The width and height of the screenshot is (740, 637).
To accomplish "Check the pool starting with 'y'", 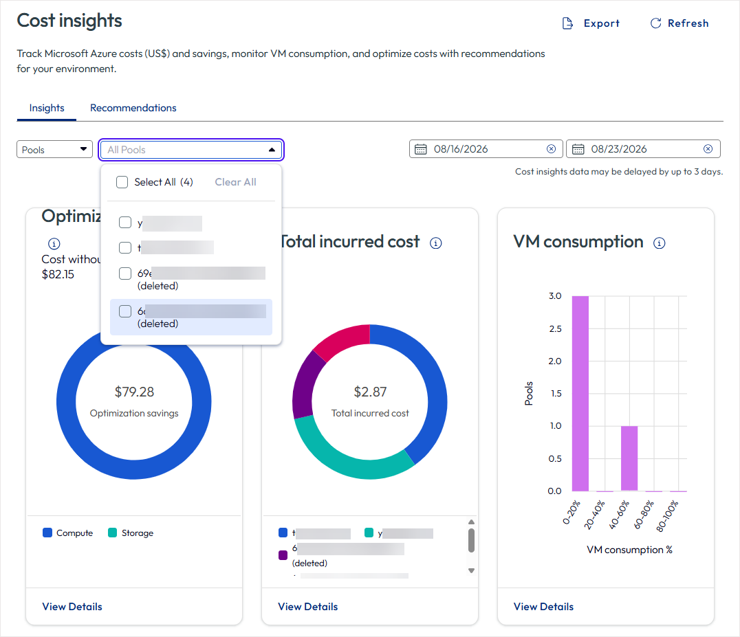I will tap(125, 223).
